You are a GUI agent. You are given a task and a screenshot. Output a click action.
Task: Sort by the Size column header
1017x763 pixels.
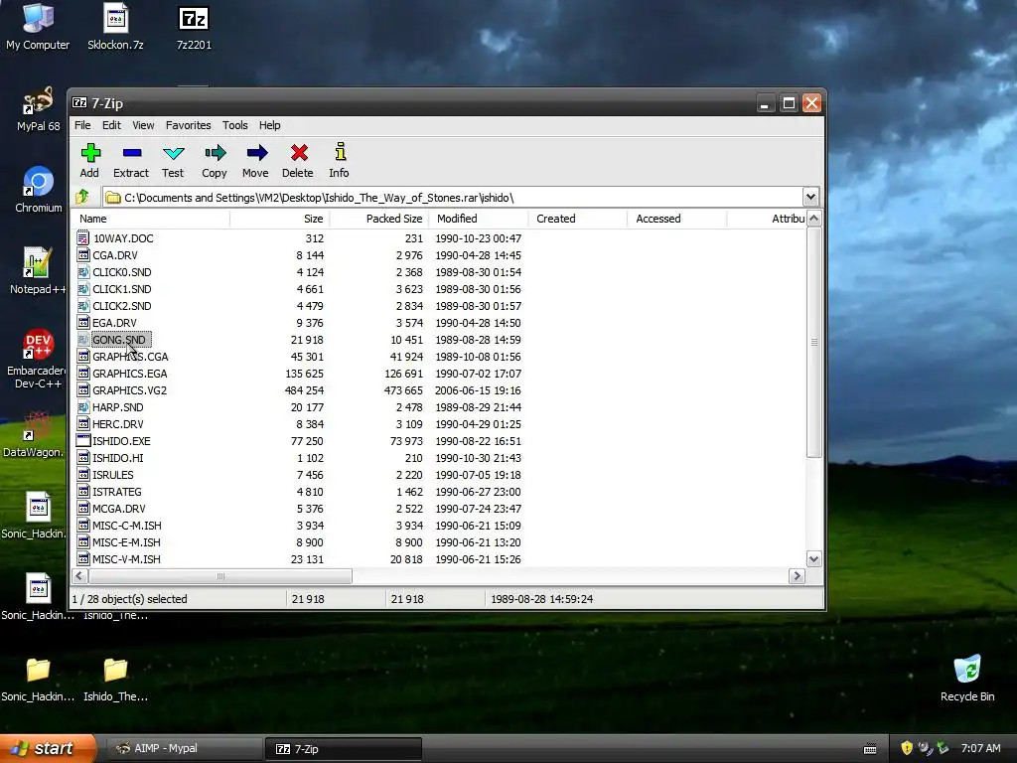pyautogui.click(x=279, y=219)
